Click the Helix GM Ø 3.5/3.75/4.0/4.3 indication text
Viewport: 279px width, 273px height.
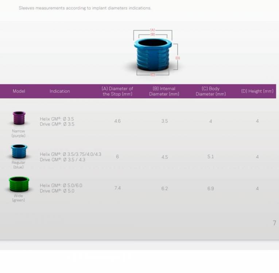70,154
